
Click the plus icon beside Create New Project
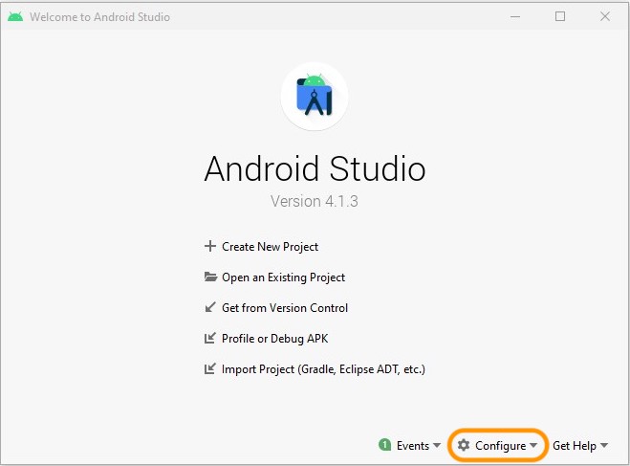210,246
